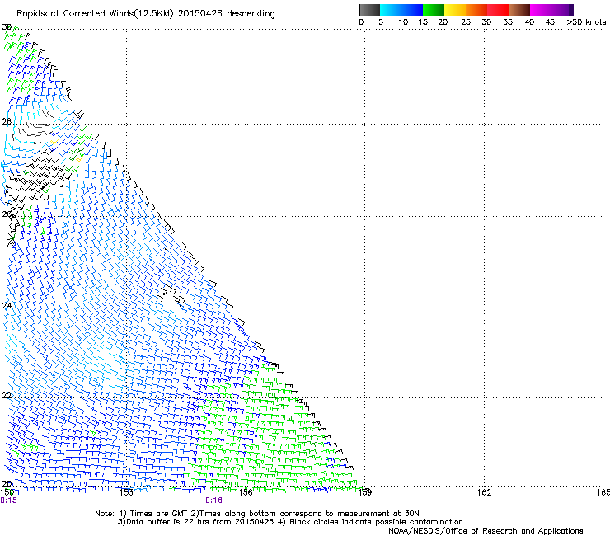Select the red 30-35 knots legend swatch
The image size is (610, 536).
(x=498, y=10)
